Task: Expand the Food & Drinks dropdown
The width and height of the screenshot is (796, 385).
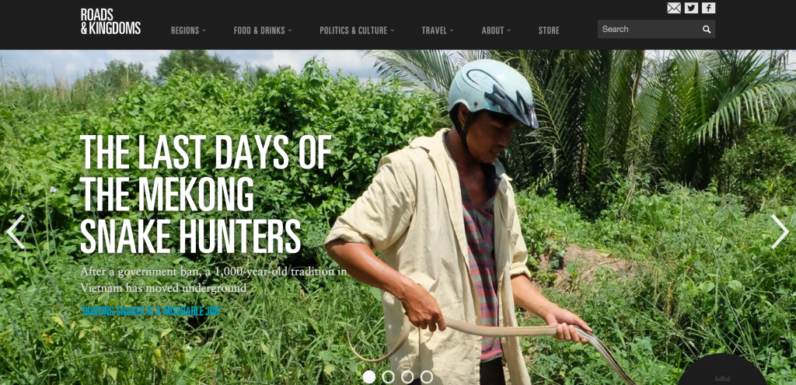Action: tap(263, 30)
